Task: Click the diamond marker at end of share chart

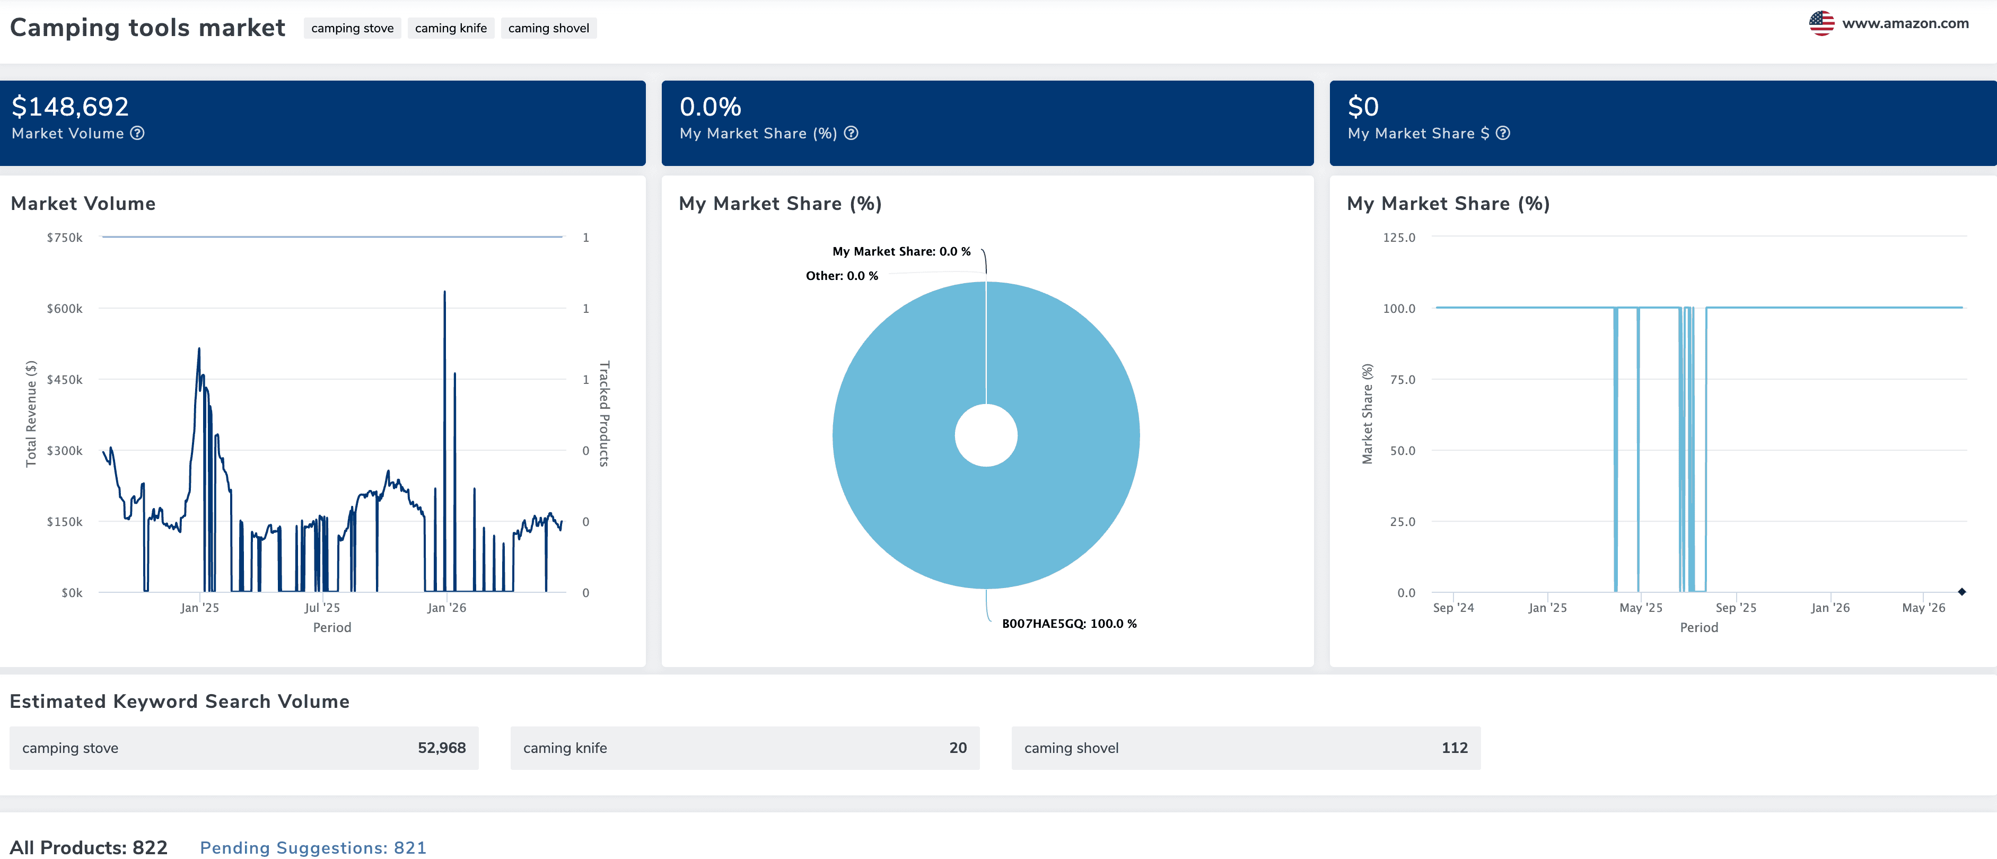Action: point(1961,592)
